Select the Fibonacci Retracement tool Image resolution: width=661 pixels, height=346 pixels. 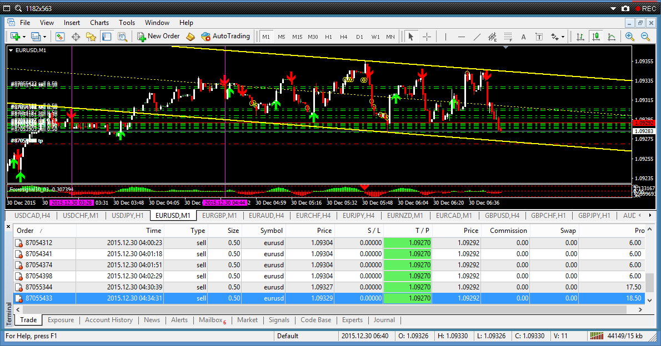click(508, 37)
